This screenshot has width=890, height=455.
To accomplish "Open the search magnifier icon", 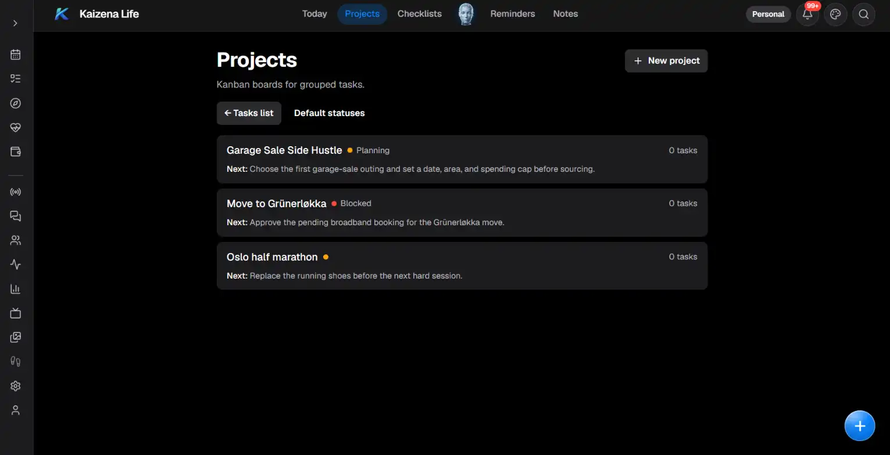I will click(864, 15).
